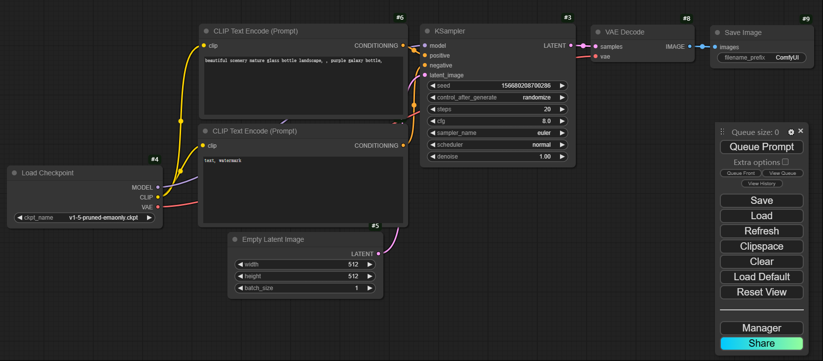Cycle sampler_name forward with its right arrow
Viewport: 823px width, 361px height.
562,133
